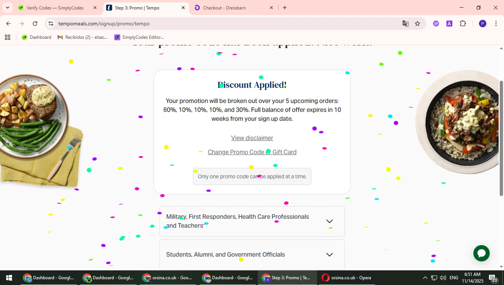
Task: Bookmark this page with star icon
Action: pos(418,24)
